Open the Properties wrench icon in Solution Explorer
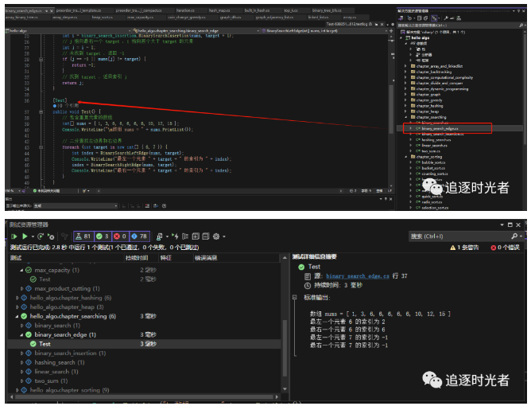 446,18
